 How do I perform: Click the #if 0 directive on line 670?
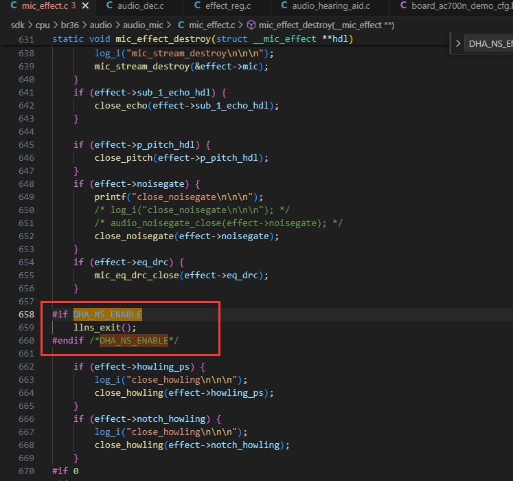click(65, 471)
